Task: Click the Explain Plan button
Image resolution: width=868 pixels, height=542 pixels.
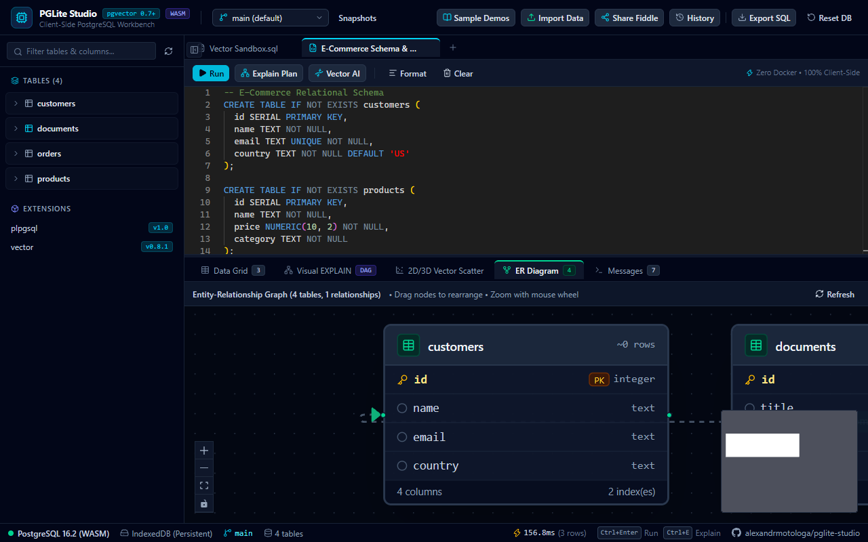Action: click(x=269, y=73)
